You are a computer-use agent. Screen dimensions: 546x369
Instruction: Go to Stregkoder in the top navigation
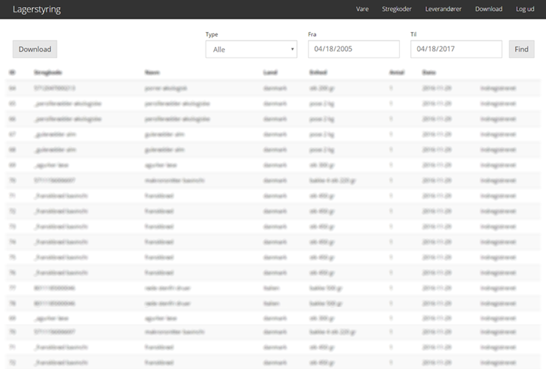(x=396, y=9)
